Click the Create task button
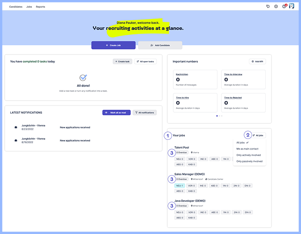Image resolution: width=301 pixels, height=234 pixels. point(123,62)
